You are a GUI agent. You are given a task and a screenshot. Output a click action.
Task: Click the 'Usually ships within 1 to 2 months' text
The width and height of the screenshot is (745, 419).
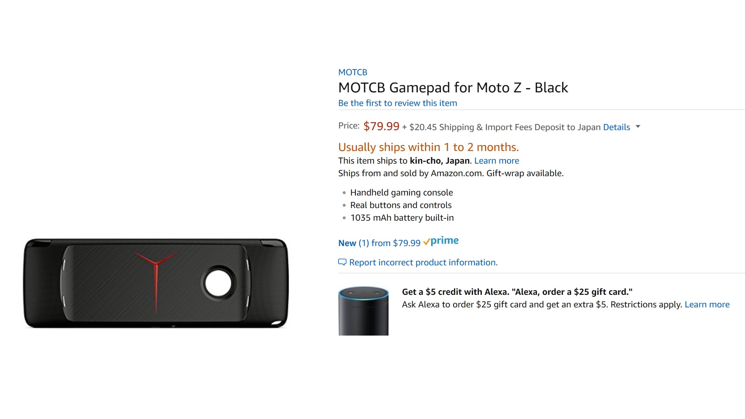(x=428, y=147)
